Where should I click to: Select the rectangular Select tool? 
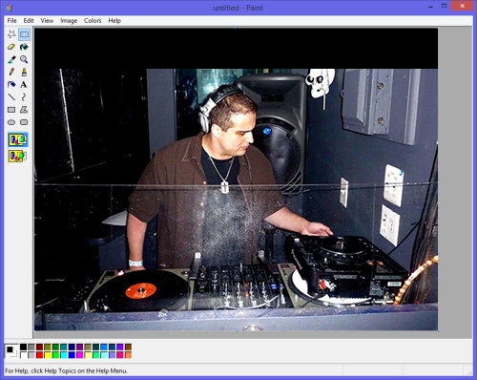24,34
